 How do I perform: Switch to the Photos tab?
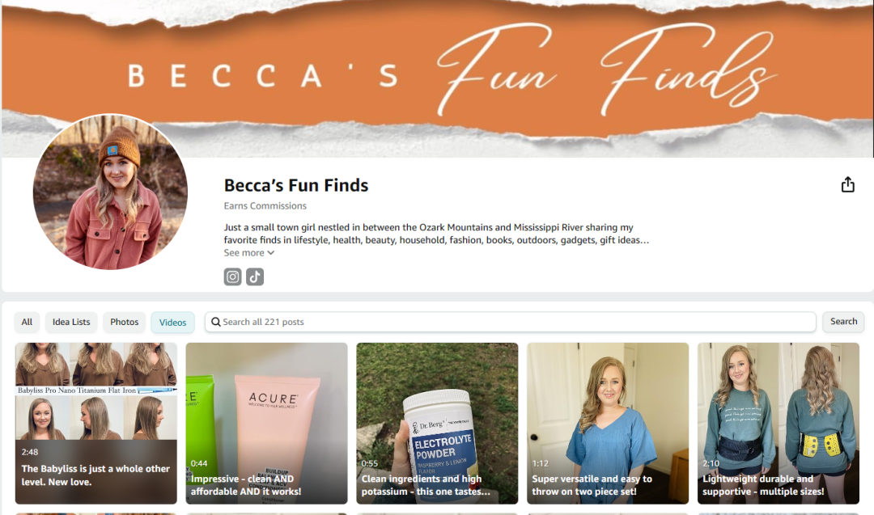tap(125, 322)
